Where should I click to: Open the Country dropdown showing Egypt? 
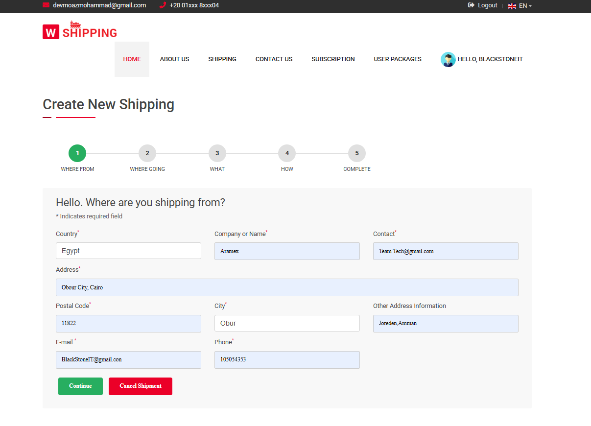pos(128,251)
